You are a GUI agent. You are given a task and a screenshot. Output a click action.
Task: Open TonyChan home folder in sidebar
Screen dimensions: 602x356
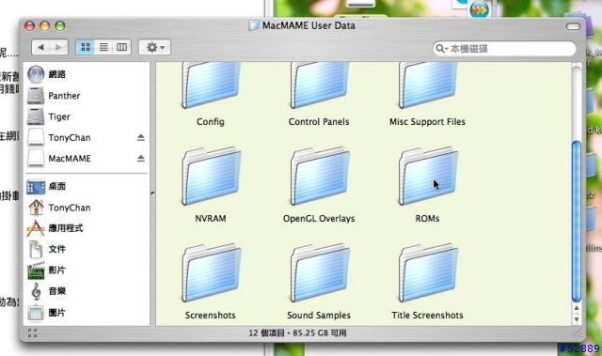pyautogui.click(x=86, y=208)
